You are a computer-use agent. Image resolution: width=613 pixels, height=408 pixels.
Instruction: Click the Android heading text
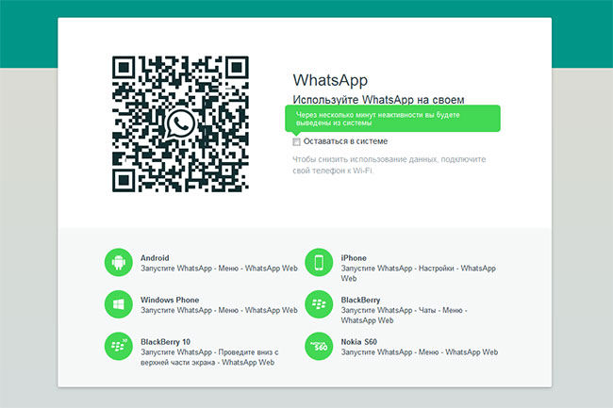click(x=155, y=257)
